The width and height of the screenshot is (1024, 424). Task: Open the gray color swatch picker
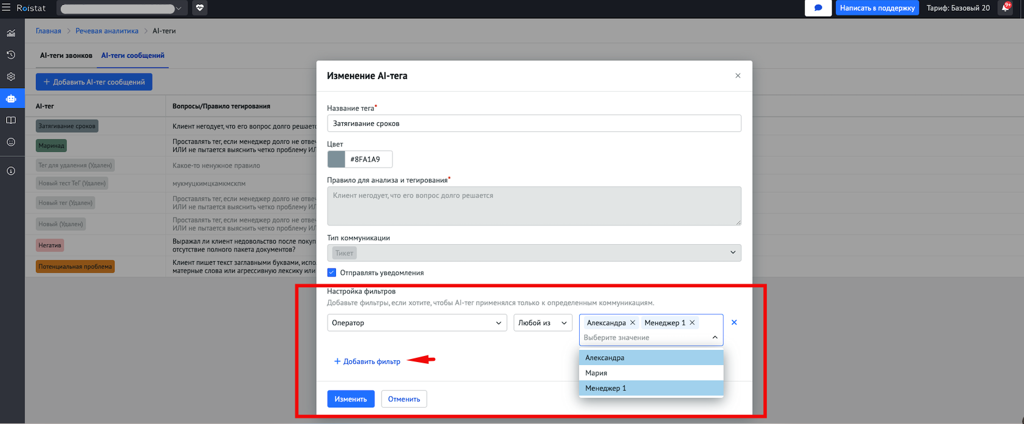[336, 159]
